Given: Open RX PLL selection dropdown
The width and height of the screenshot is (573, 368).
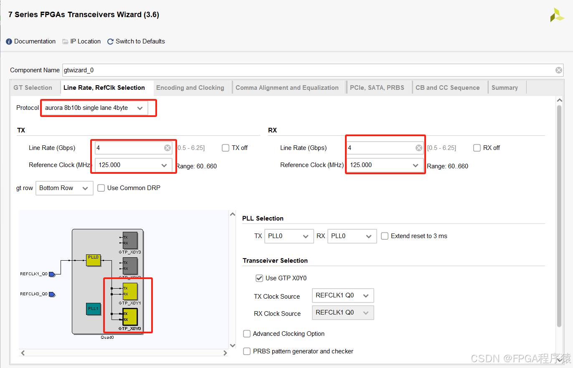Looking at the screenshot, I should [352, 236].
